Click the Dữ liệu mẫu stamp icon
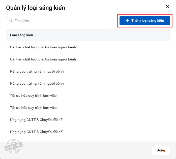 tap(14, 145)
